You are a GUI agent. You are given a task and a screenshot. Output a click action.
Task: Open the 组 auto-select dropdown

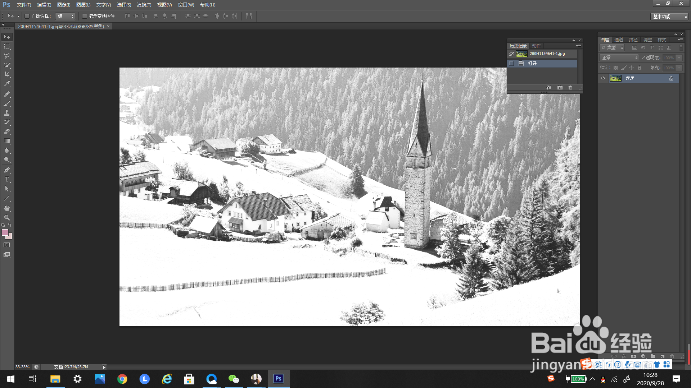pos(65,16)
